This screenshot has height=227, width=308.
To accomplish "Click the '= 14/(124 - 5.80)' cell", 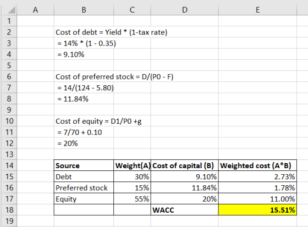I will click(x=84, y=88).
